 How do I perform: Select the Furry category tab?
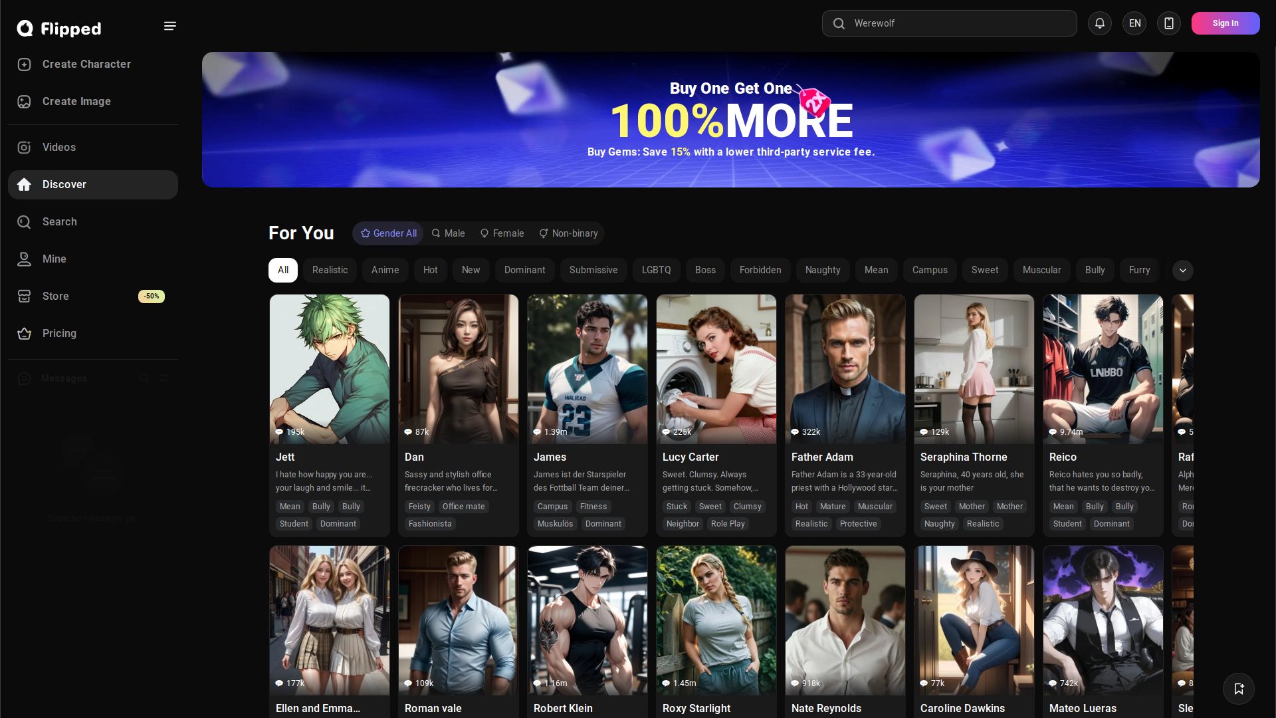(x=1139, y=271)
